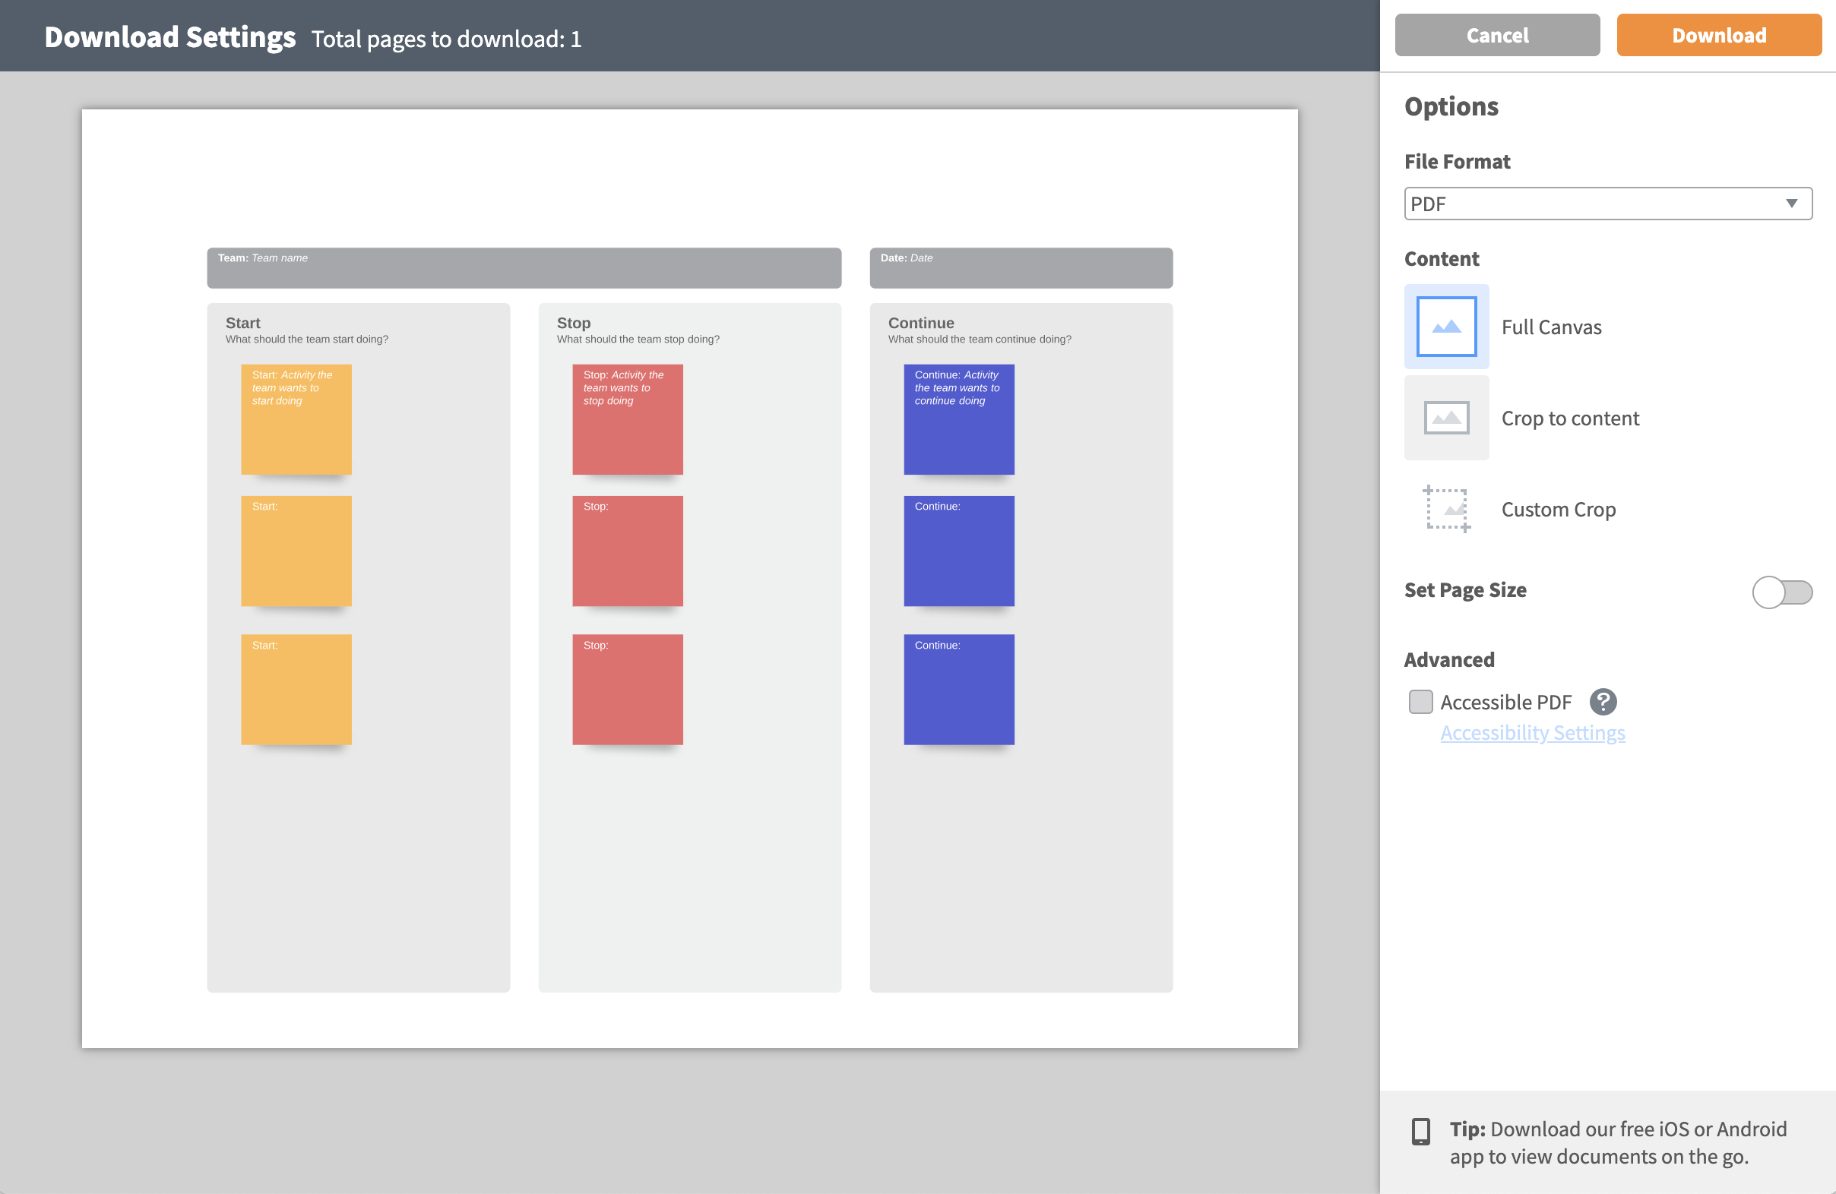Click the picture icon in Crop to content
The width and height of the screenshot is (1836, 1194).
coord(1446,418)
